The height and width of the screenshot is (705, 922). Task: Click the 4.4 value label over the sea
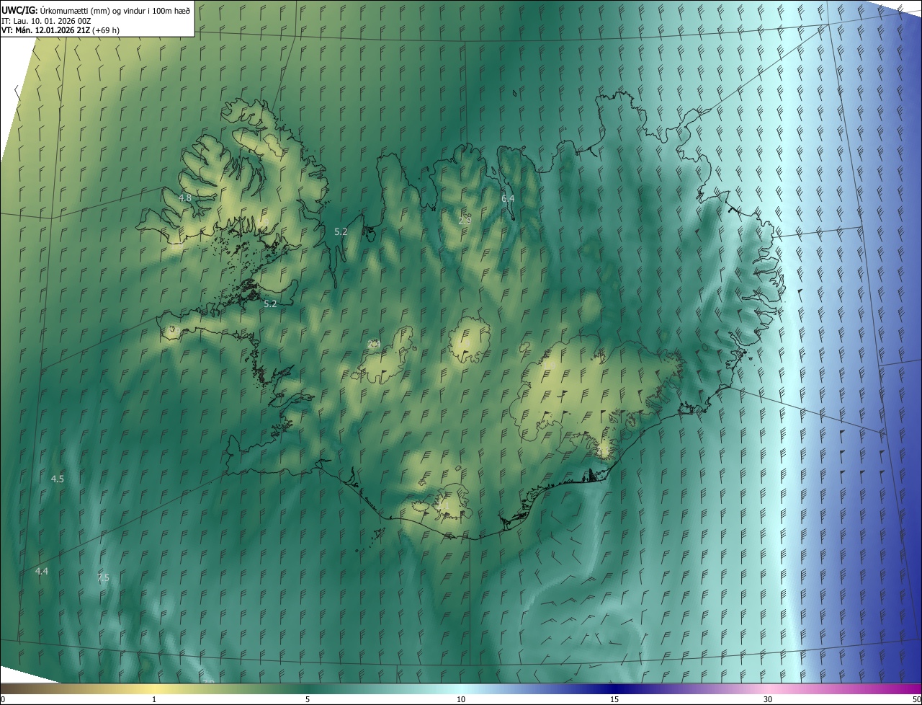pos(42,571)
